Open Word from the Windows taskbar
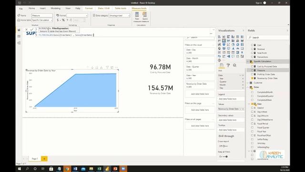The height and width of the screenshot is (172, 305). 75,169
